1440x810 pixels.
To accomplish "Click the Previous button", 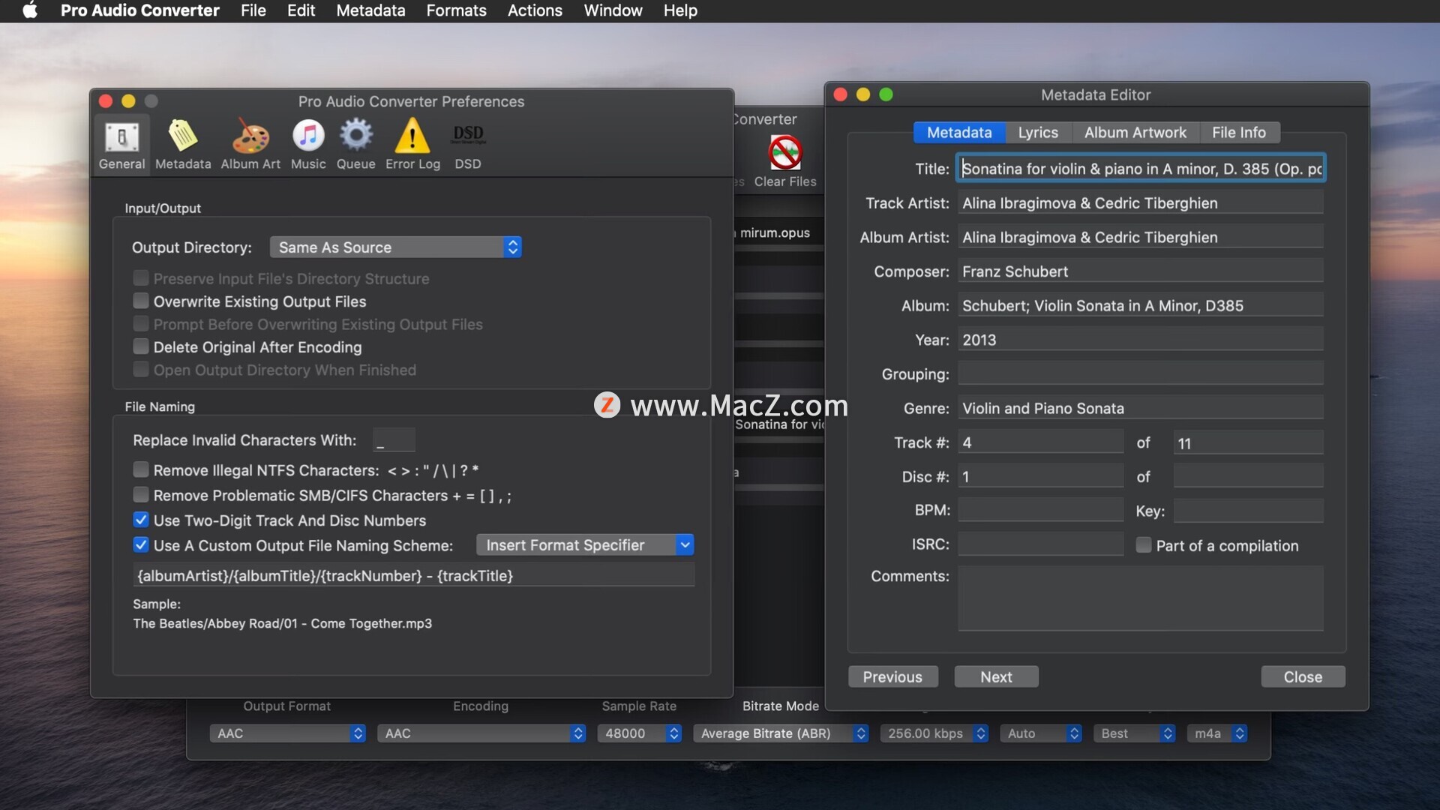I will click(892, 677).
